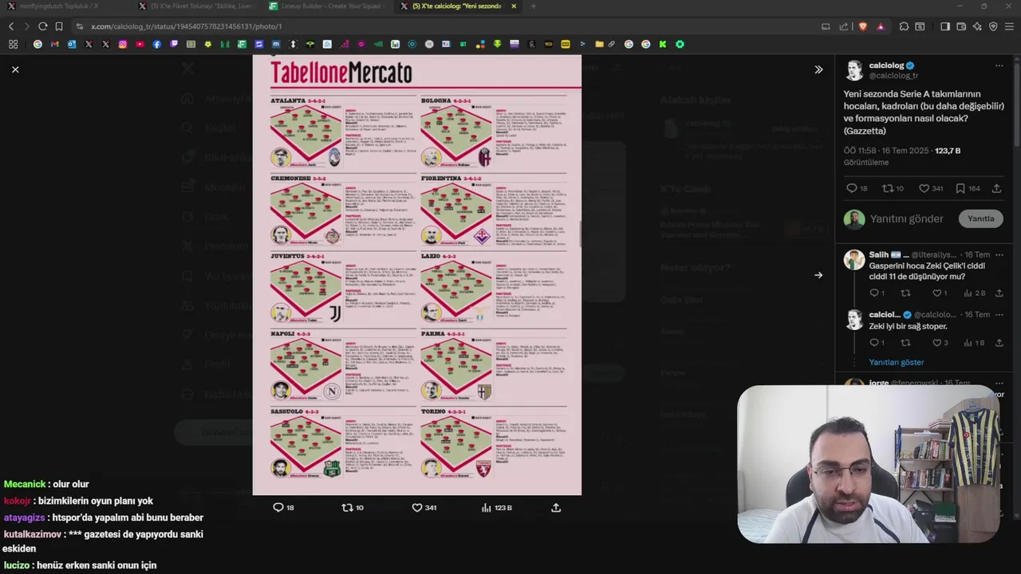
Task: Share icon below the photo
Action: [556, 507]
